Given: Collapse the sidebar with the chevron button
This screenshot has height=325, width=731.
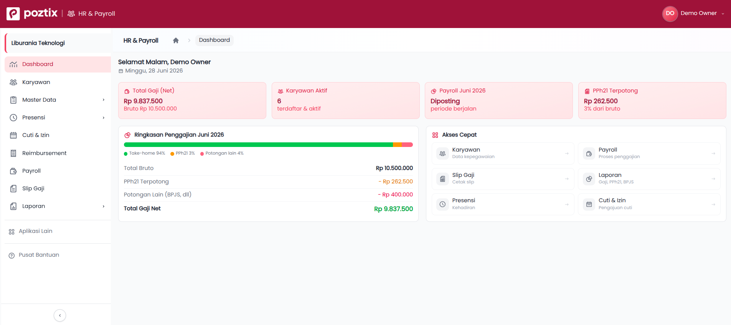Looking at the screenshot, I should coord(60,315).
